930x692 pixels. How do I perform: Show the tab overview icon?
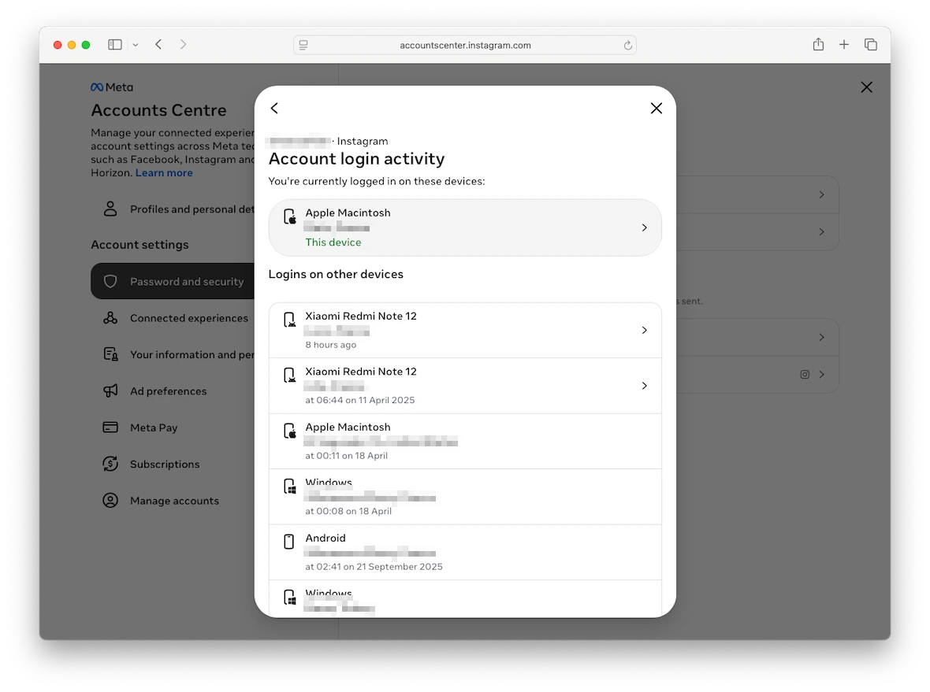pos(871,44)
